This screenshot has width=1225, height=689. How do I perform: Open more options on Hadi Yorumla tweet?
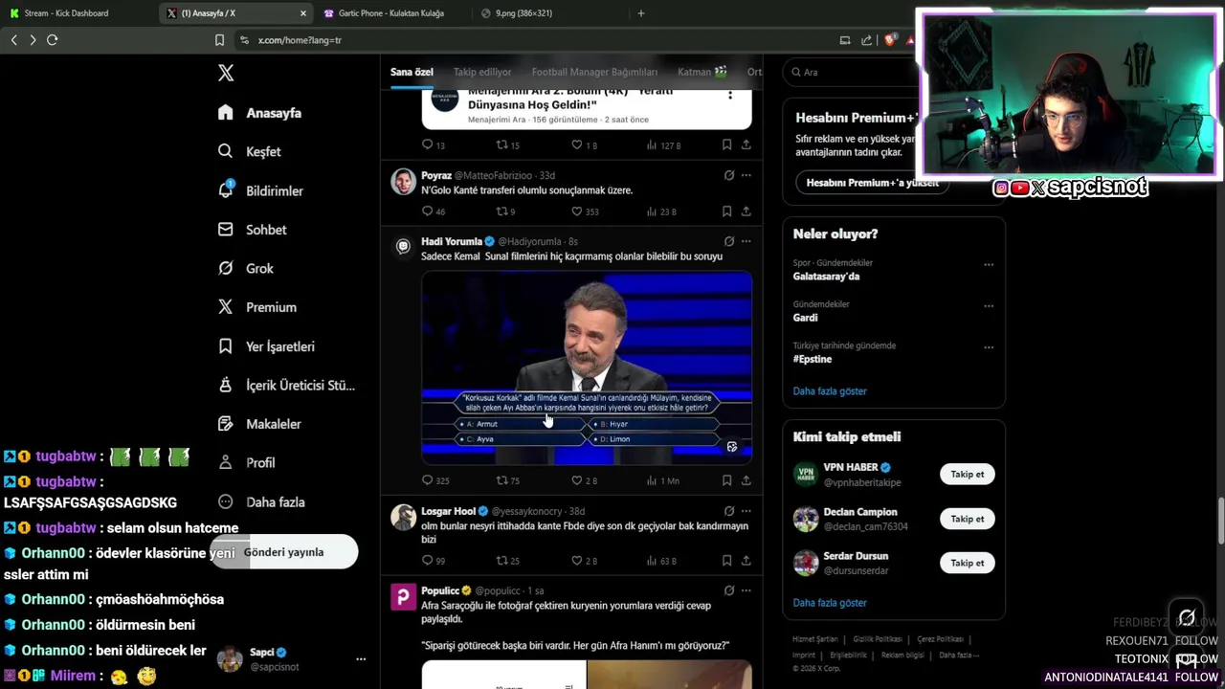tap(746, 241)
